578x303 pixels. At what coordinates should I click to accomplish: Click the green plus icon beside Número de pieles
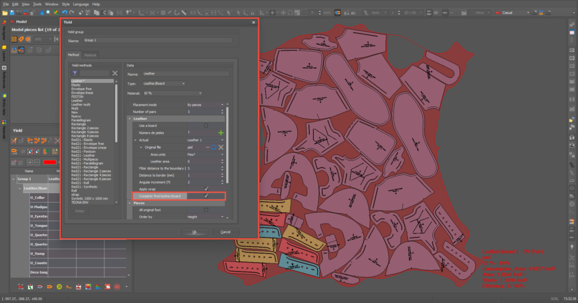[221, 133]
